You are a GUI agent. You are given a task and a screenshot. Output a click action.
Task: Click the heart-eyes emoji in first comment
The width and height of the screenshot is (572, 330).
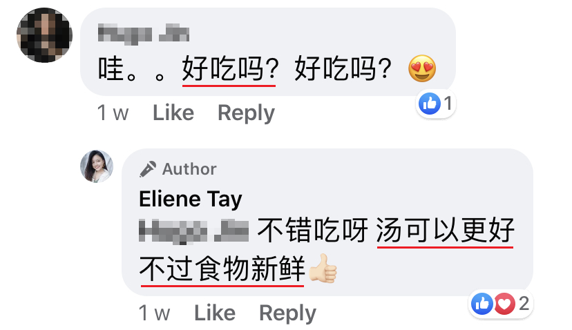click(422, 68)
